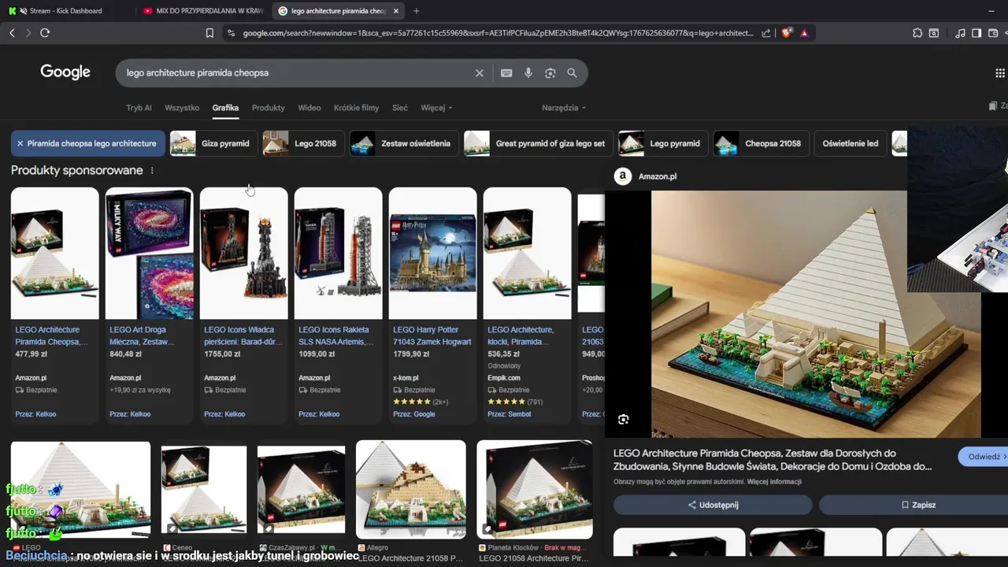
Task: Open the Narzędzia tools dropdown
Action: (x=564, y=108)
